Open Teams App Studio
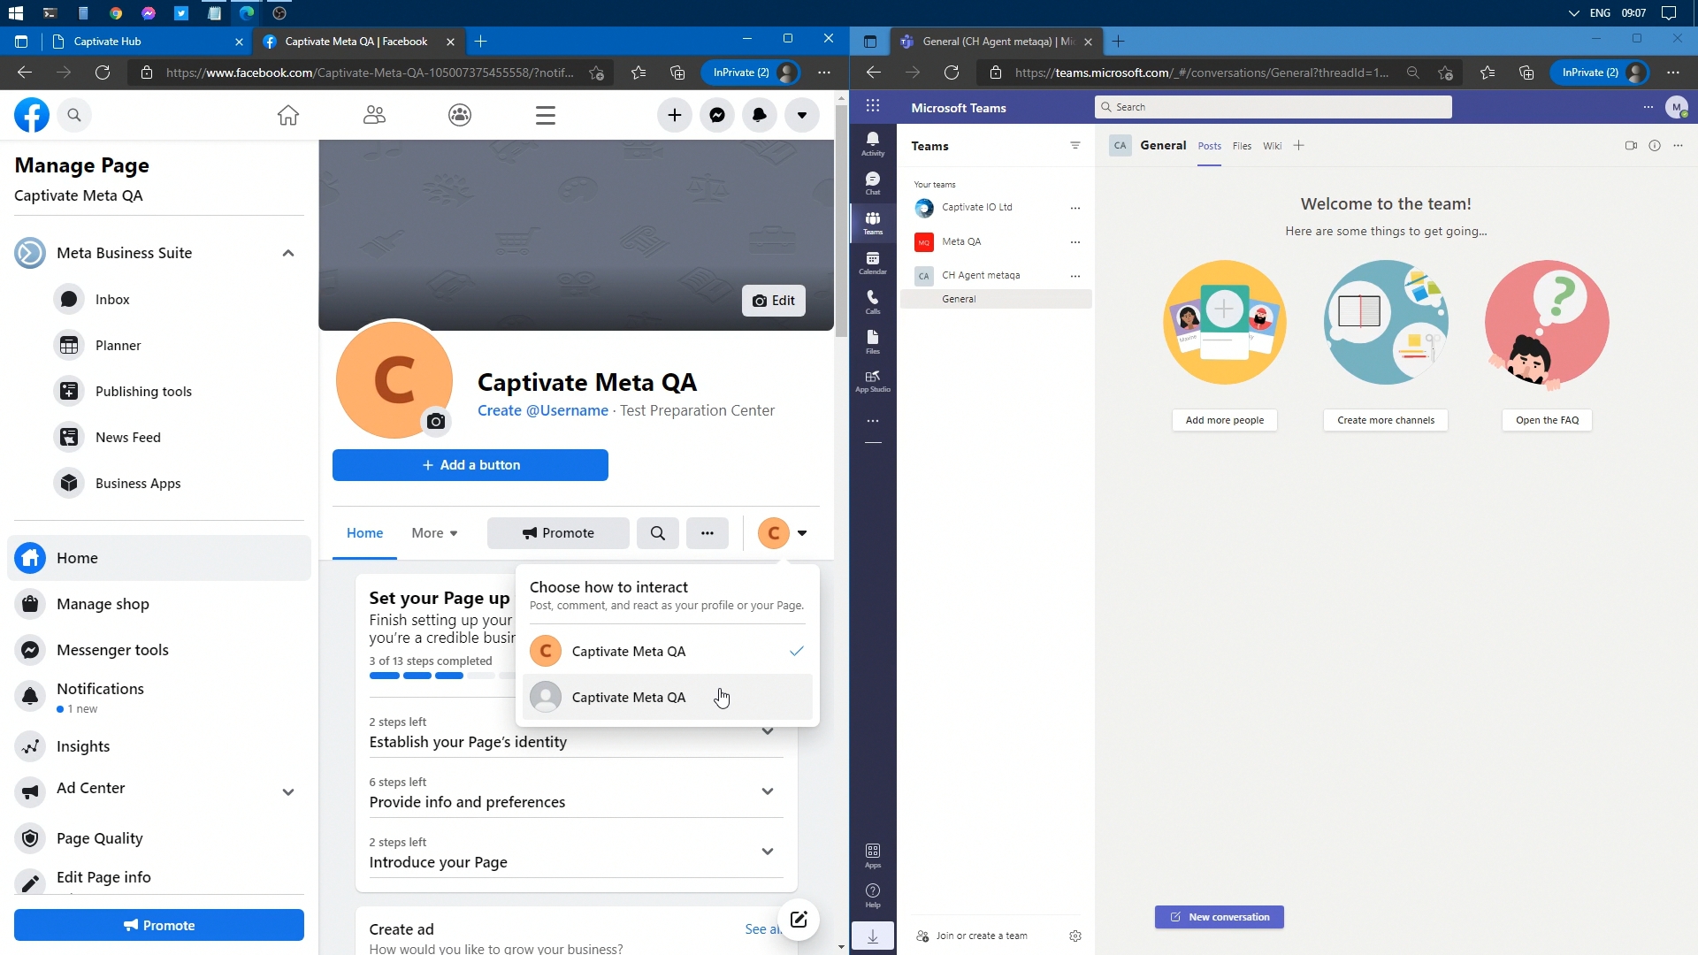The height and width of the screenshot is (955, 1698). coord(873,381)
